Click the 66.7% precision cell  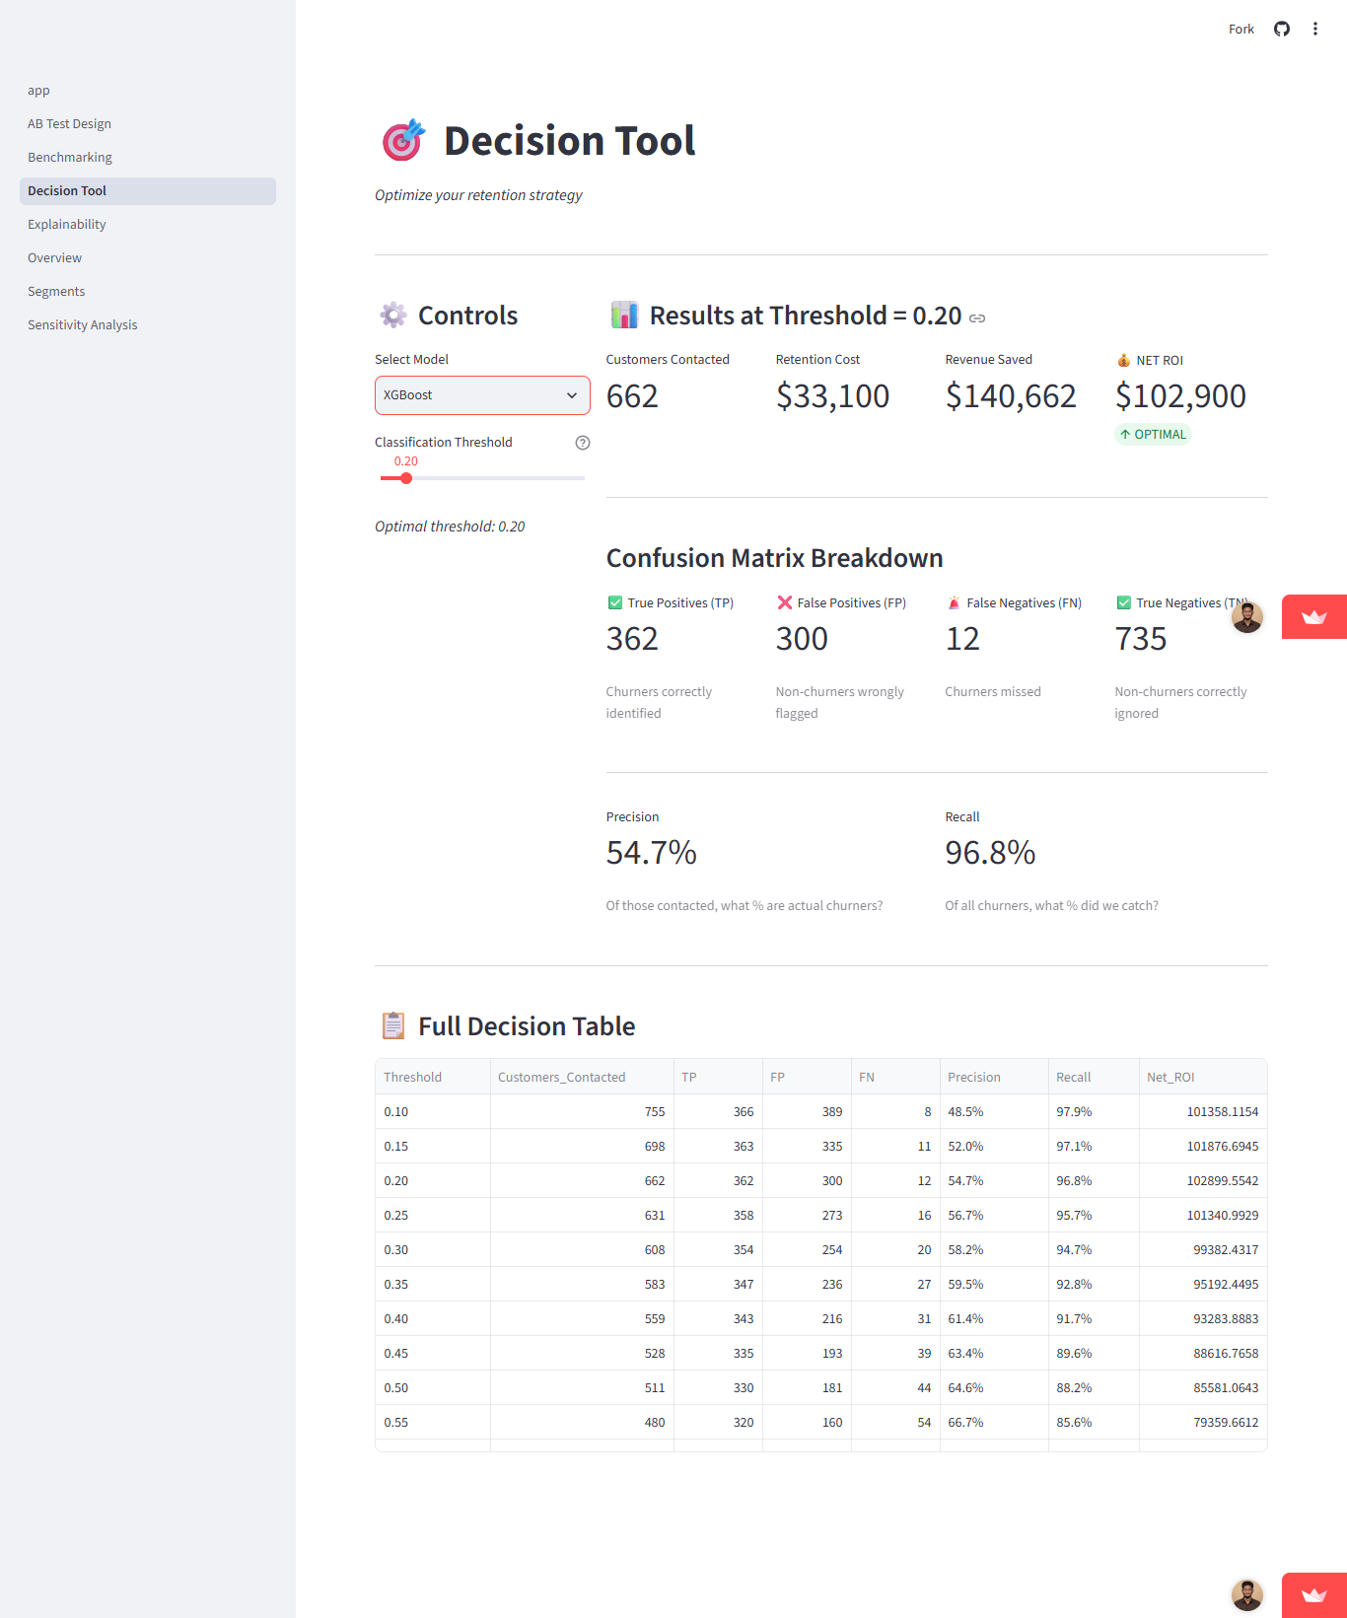click(994, 1422)
